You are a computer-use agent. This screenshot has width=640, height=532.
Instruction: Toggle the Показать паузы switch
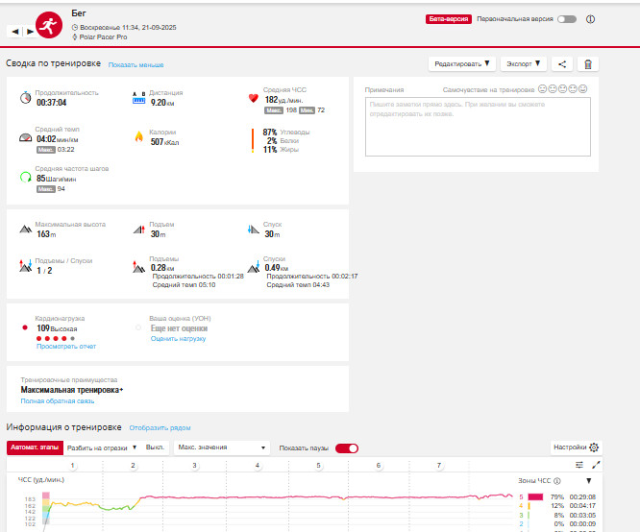click(347, 447)
